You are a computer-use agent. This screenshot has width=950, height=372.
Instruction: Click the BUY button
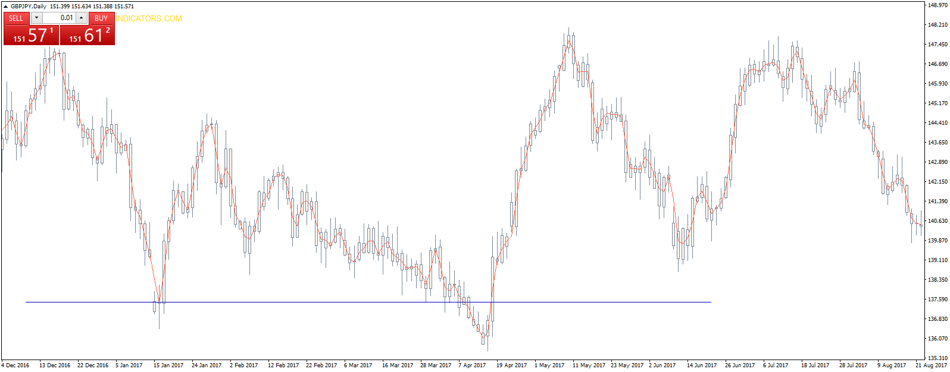101,18
